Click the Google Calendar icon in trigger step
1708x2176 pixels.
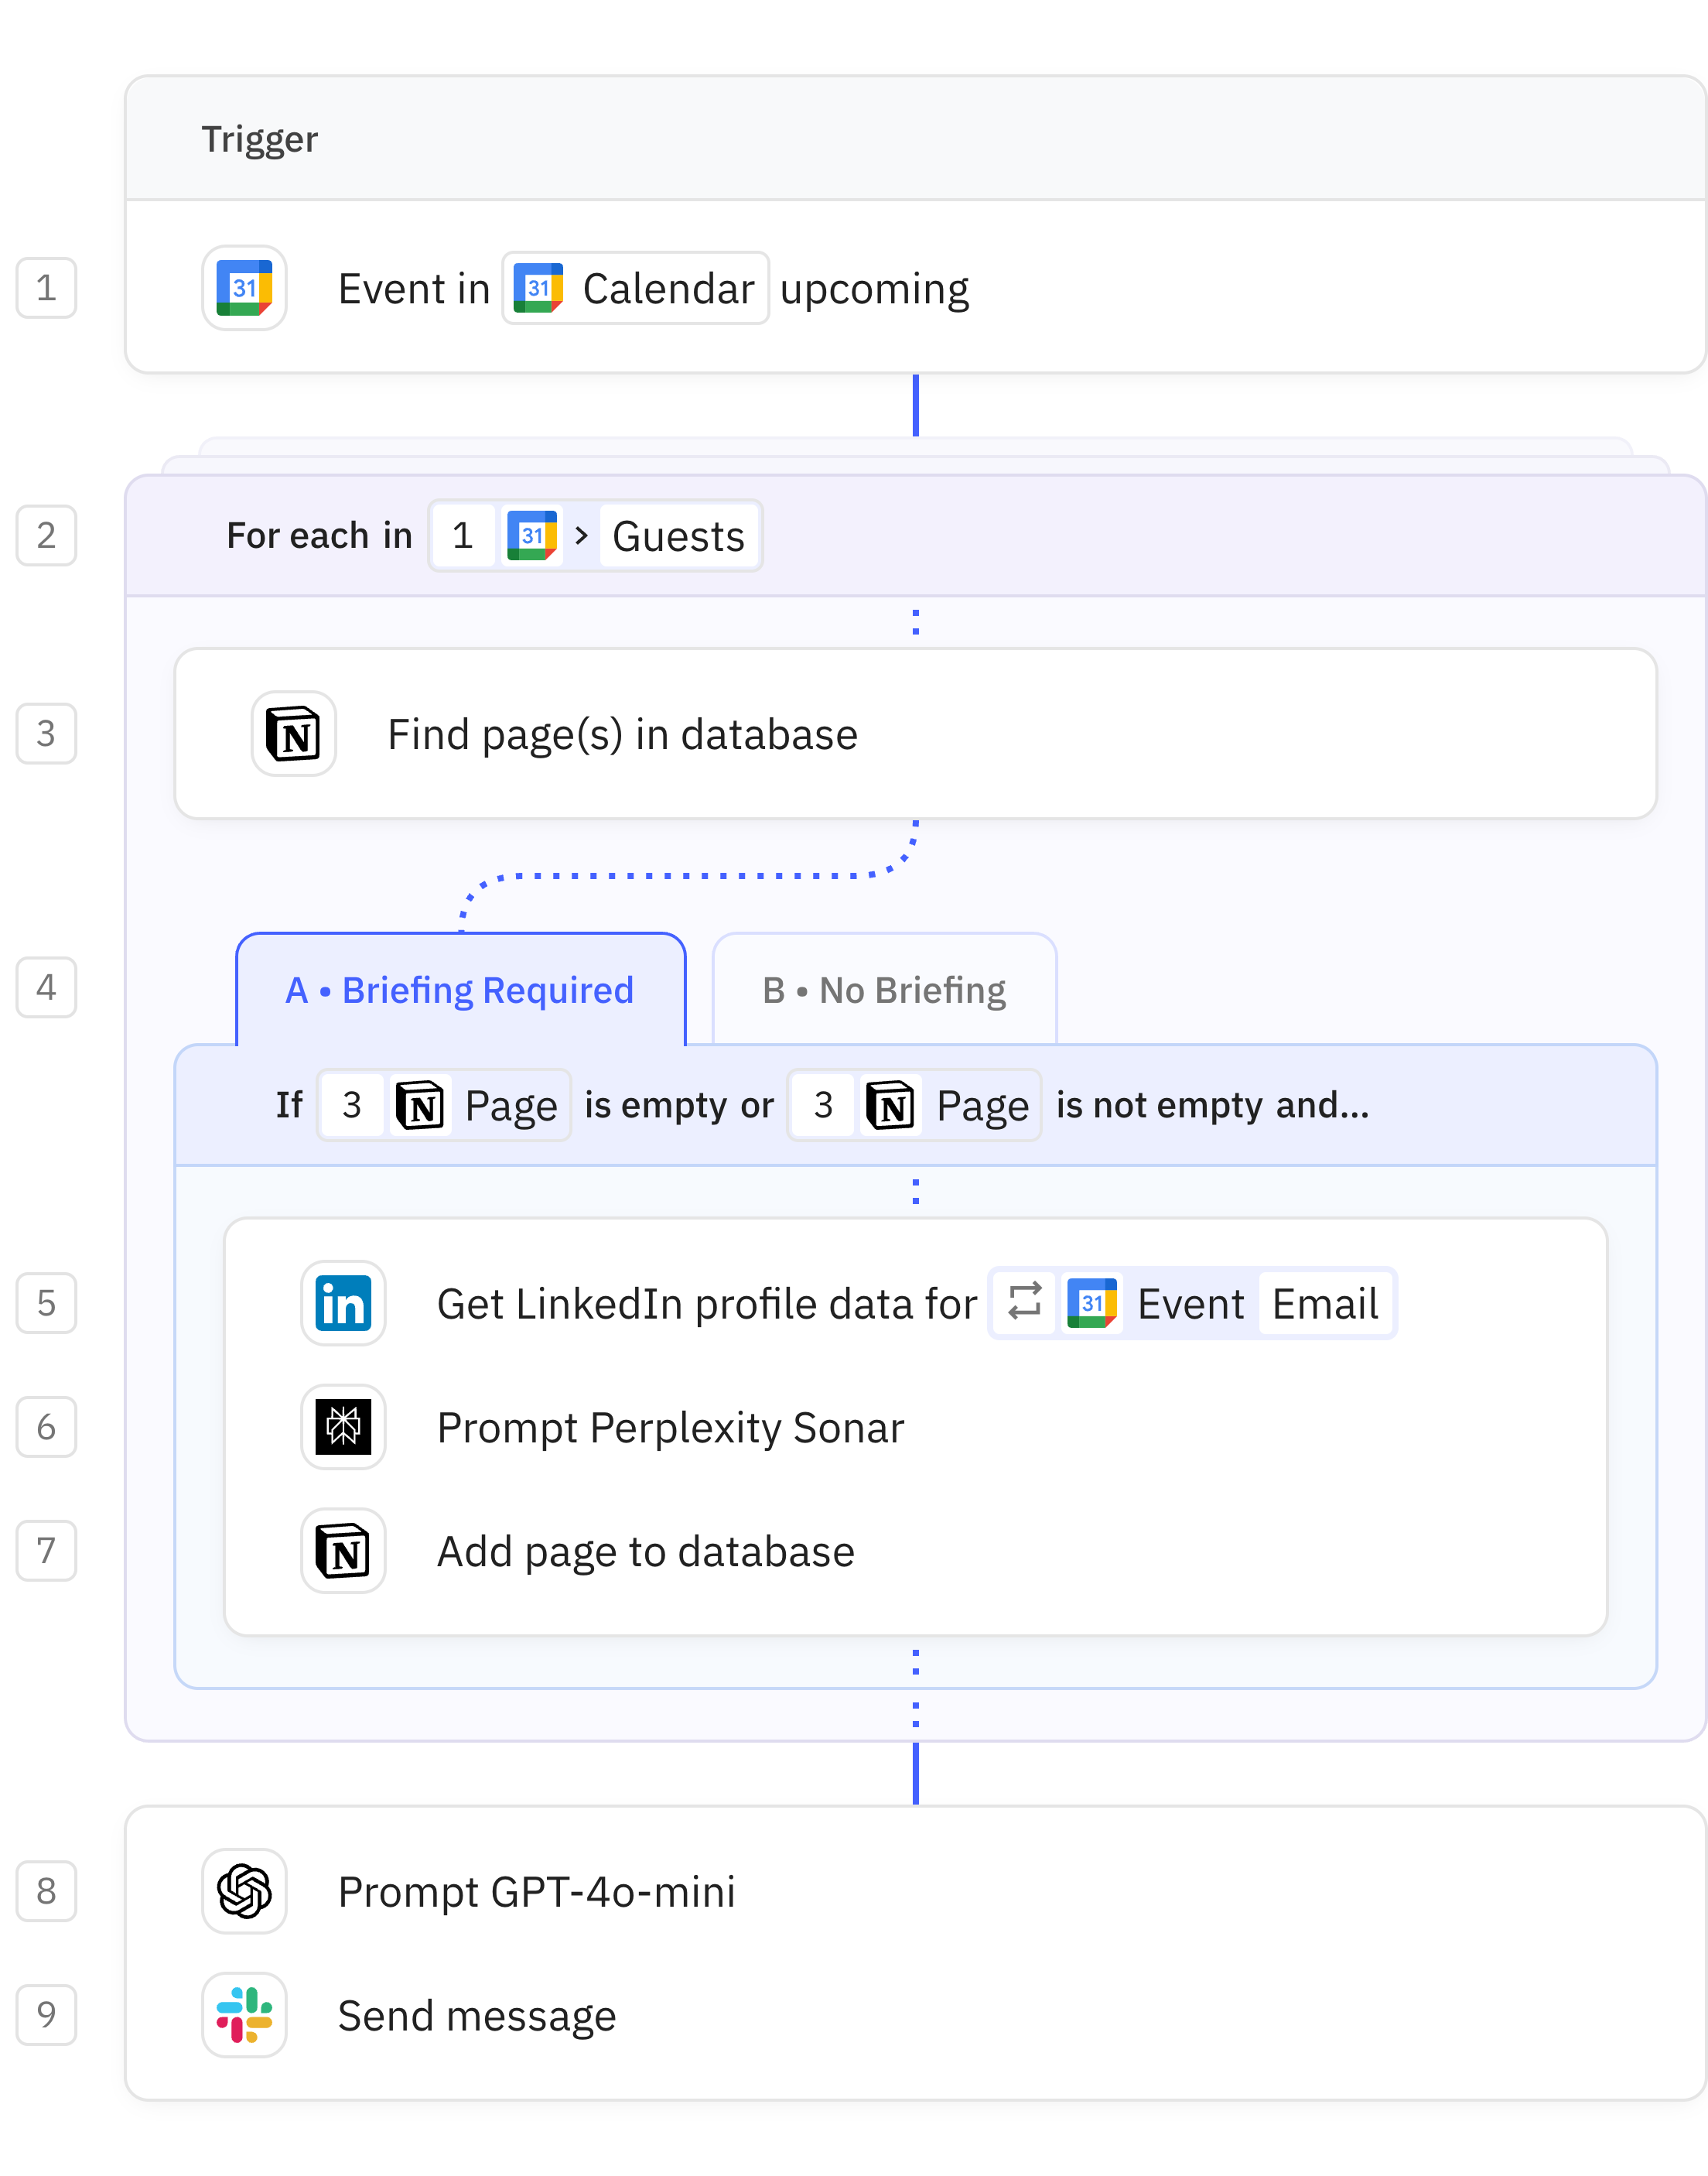tap(244, 288)
